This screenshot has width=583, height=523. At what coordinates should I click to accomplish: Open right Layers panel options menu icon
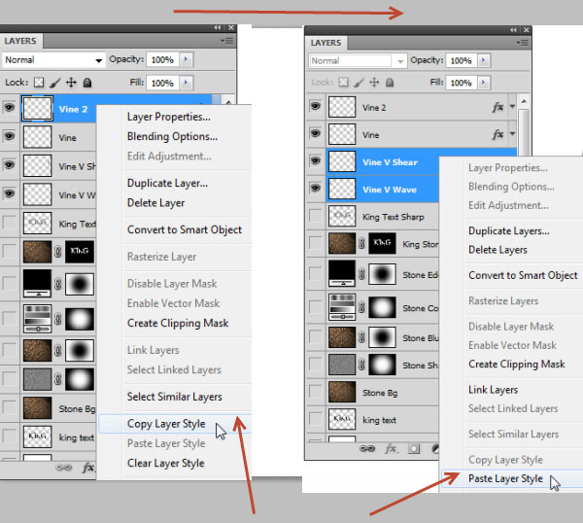pyautogui.click(x=522, y=43)
